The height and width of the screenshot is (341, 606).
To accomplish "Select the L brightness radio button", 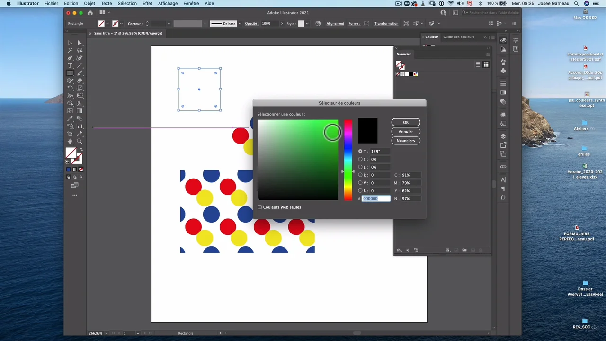I will tap(360, 167).
